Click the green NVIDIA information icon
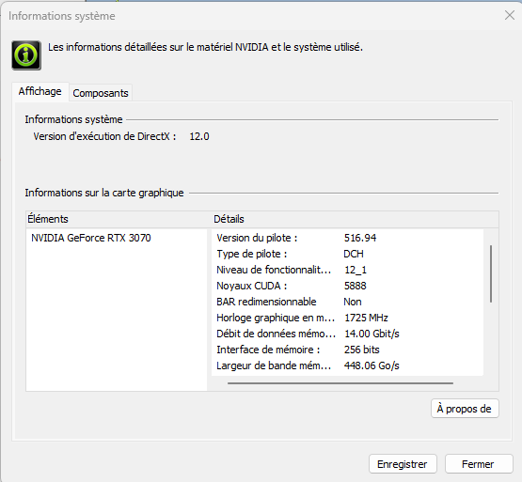Screen dimensions: 522x482 point(26,55)
